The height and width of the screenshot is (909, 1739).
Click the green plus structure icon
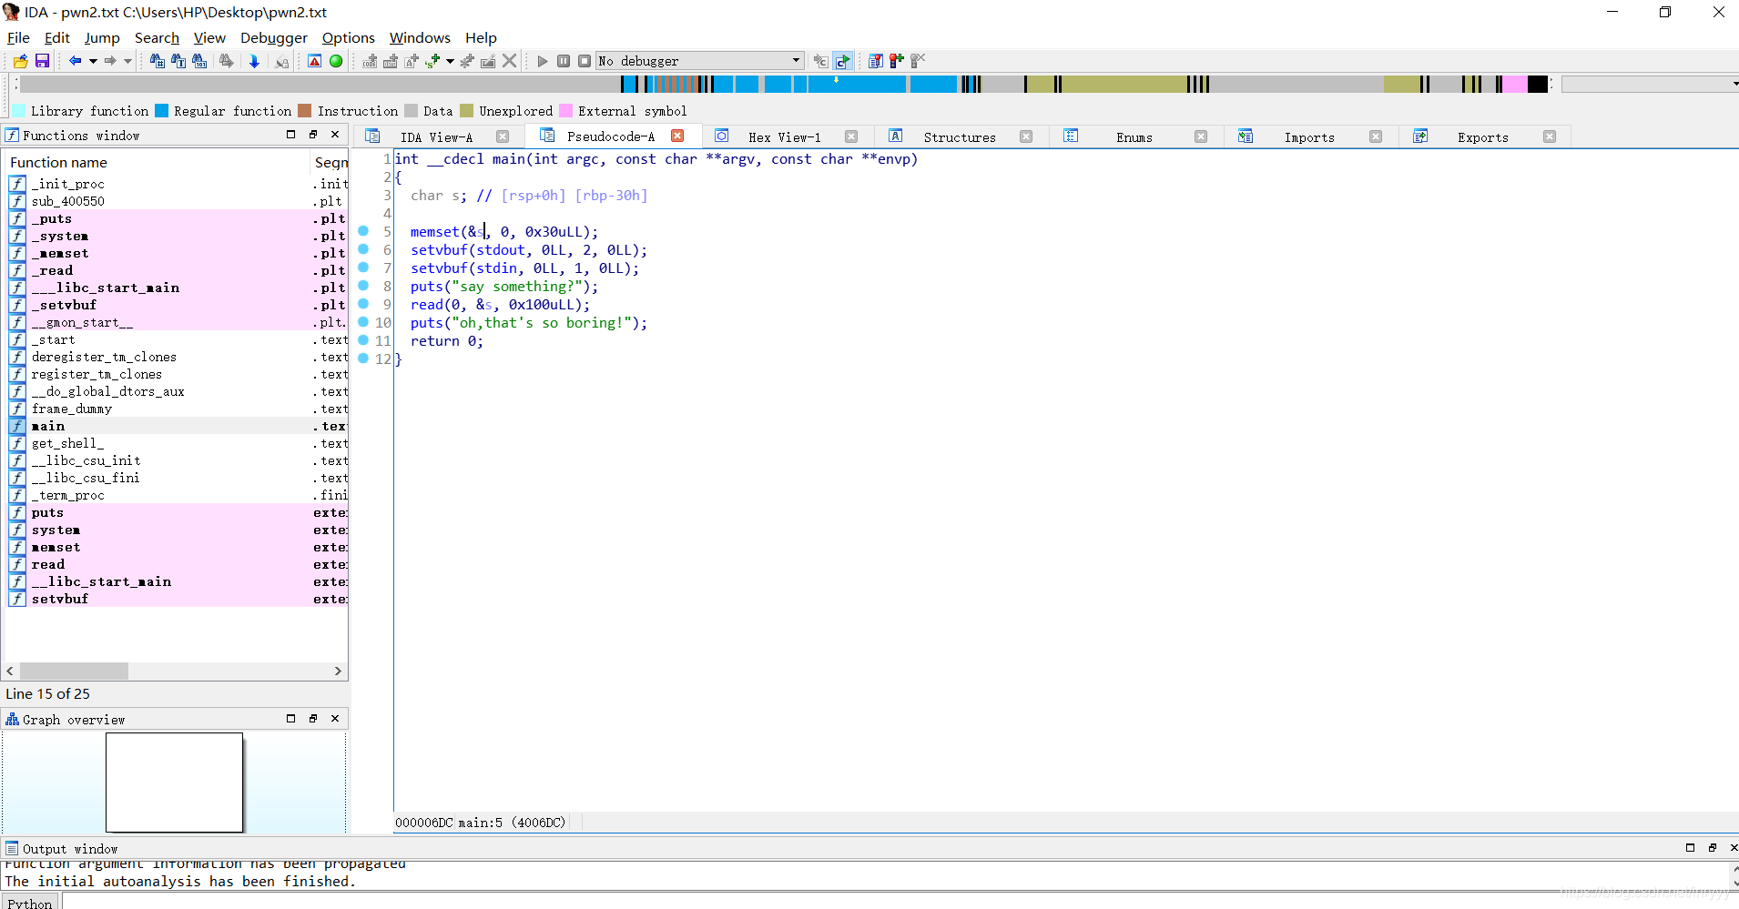432,61
